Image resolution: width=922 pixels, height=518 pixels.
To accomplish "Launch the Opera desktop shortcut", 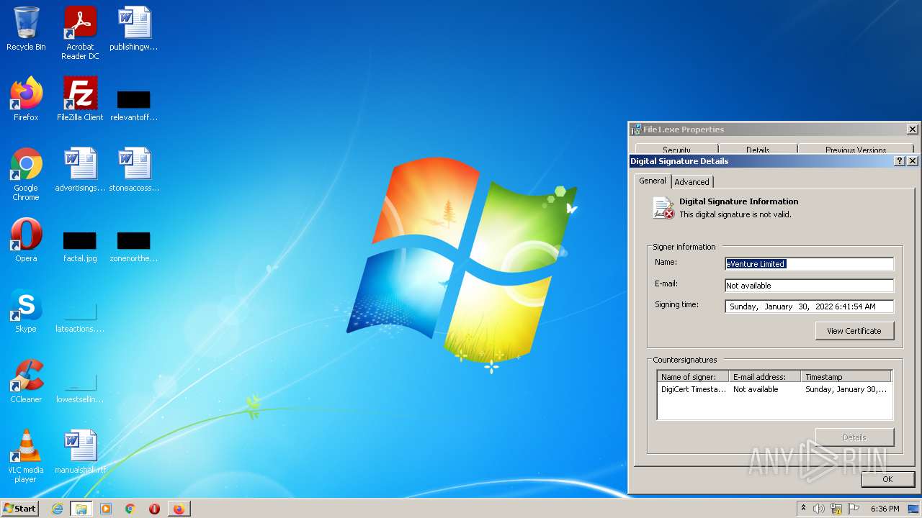I will tap(26, 240).
